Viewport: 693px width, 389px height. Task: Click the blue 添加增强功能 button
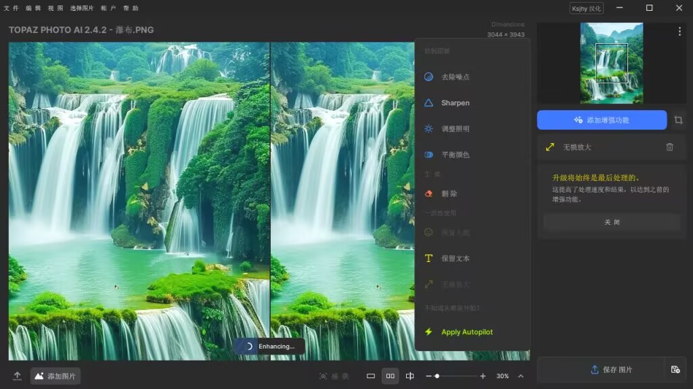601,120
